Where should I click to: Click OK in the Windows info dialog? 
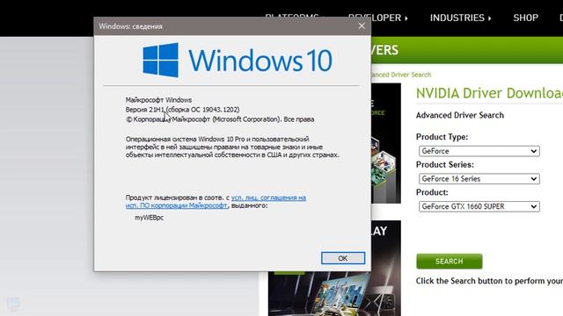[x=343, y=258]
